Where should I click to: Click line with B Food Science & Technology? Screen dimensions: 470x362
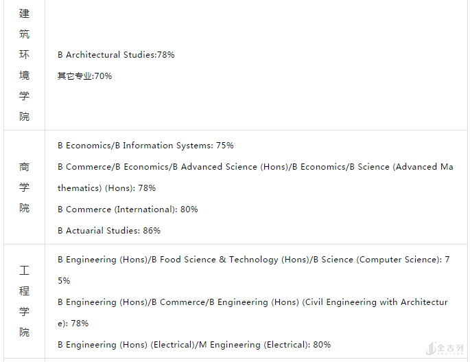click(x=254, y=260)
